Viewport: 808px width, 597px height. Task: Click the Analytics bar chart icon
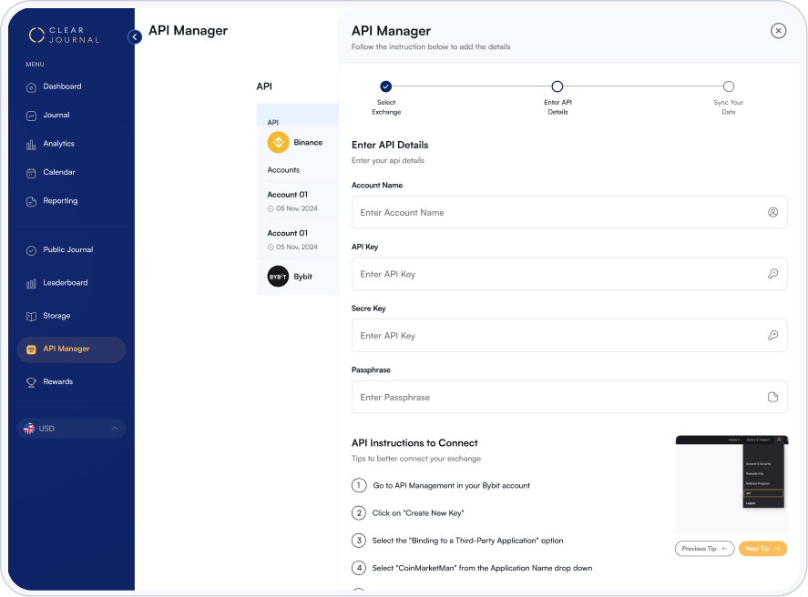coord(31,144)
